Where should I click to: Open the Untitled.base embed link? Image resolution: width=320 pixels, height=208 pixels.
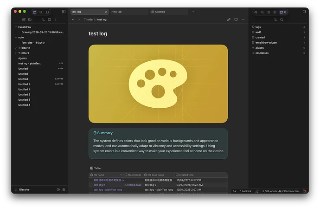pos(133,185)
